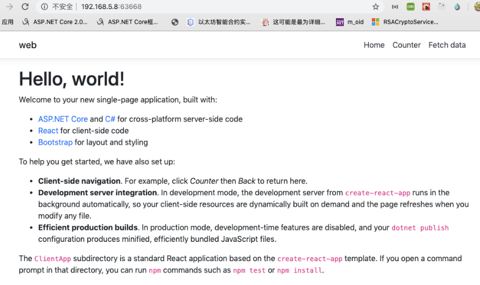Open the blue droplet extension icon
This screenshot has width=480, height=285.
coord(457,6)
